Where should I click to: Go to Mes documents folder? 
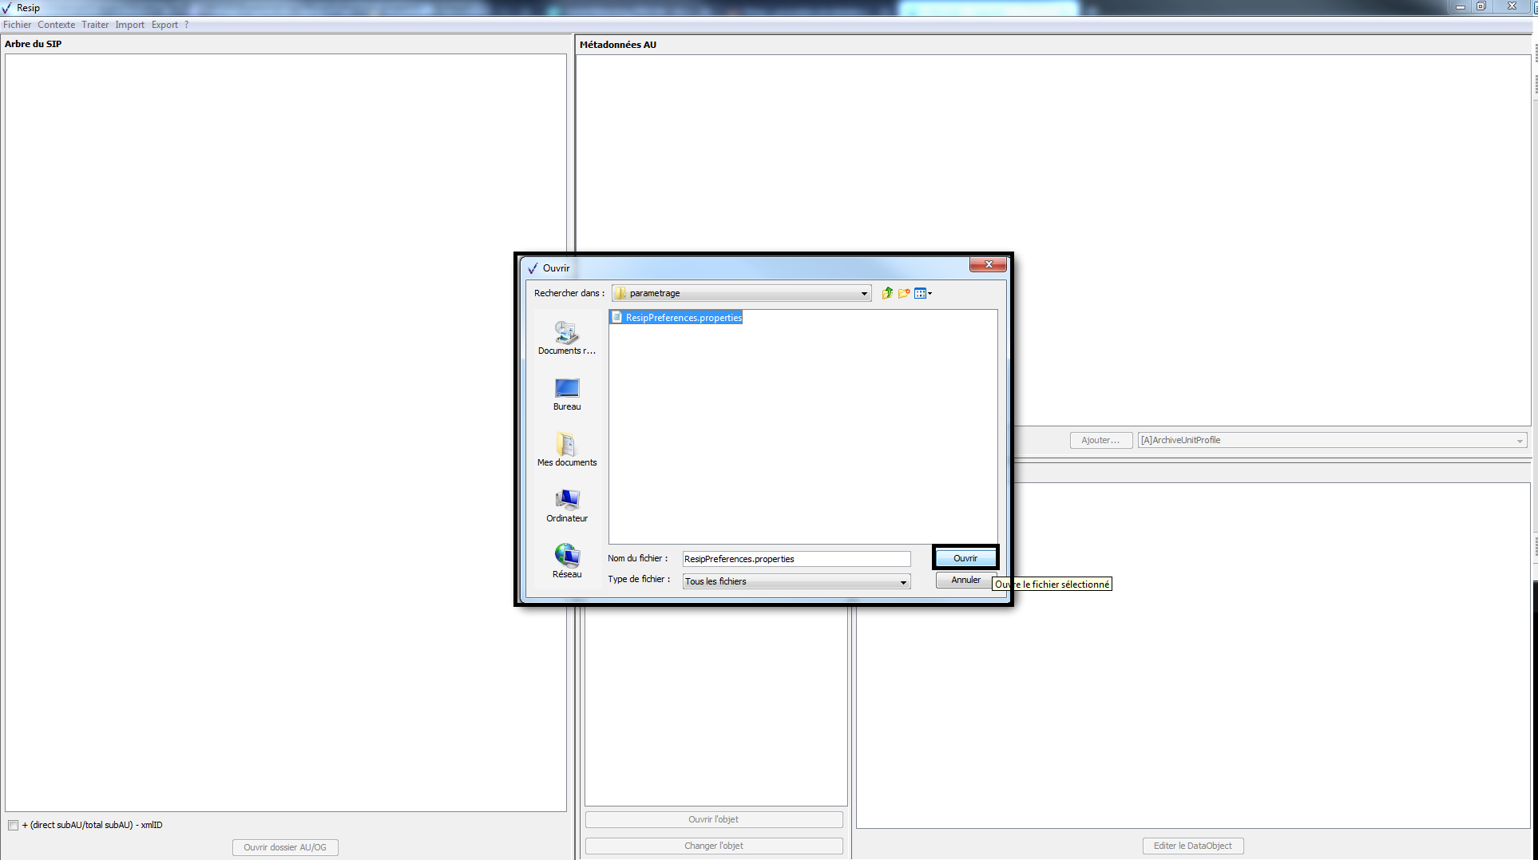566,450
